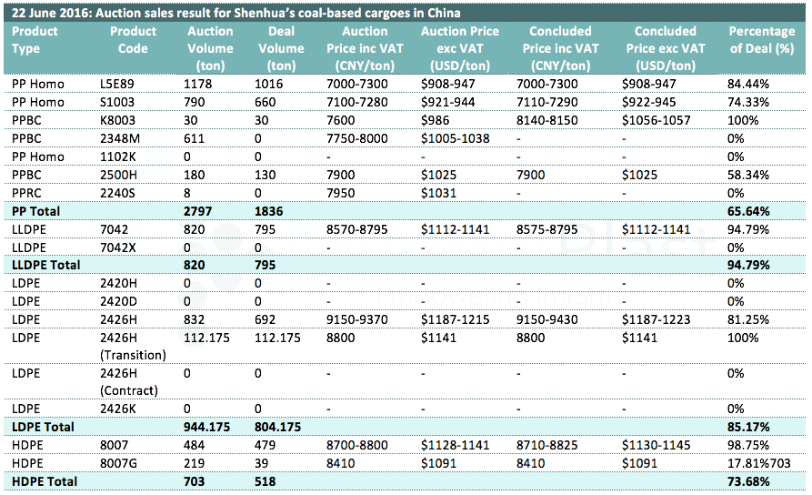This screenshot has width=812, height=495.
Task: Click the 944.175 LDPE total auction volume
Action: (x=210, y=426)
